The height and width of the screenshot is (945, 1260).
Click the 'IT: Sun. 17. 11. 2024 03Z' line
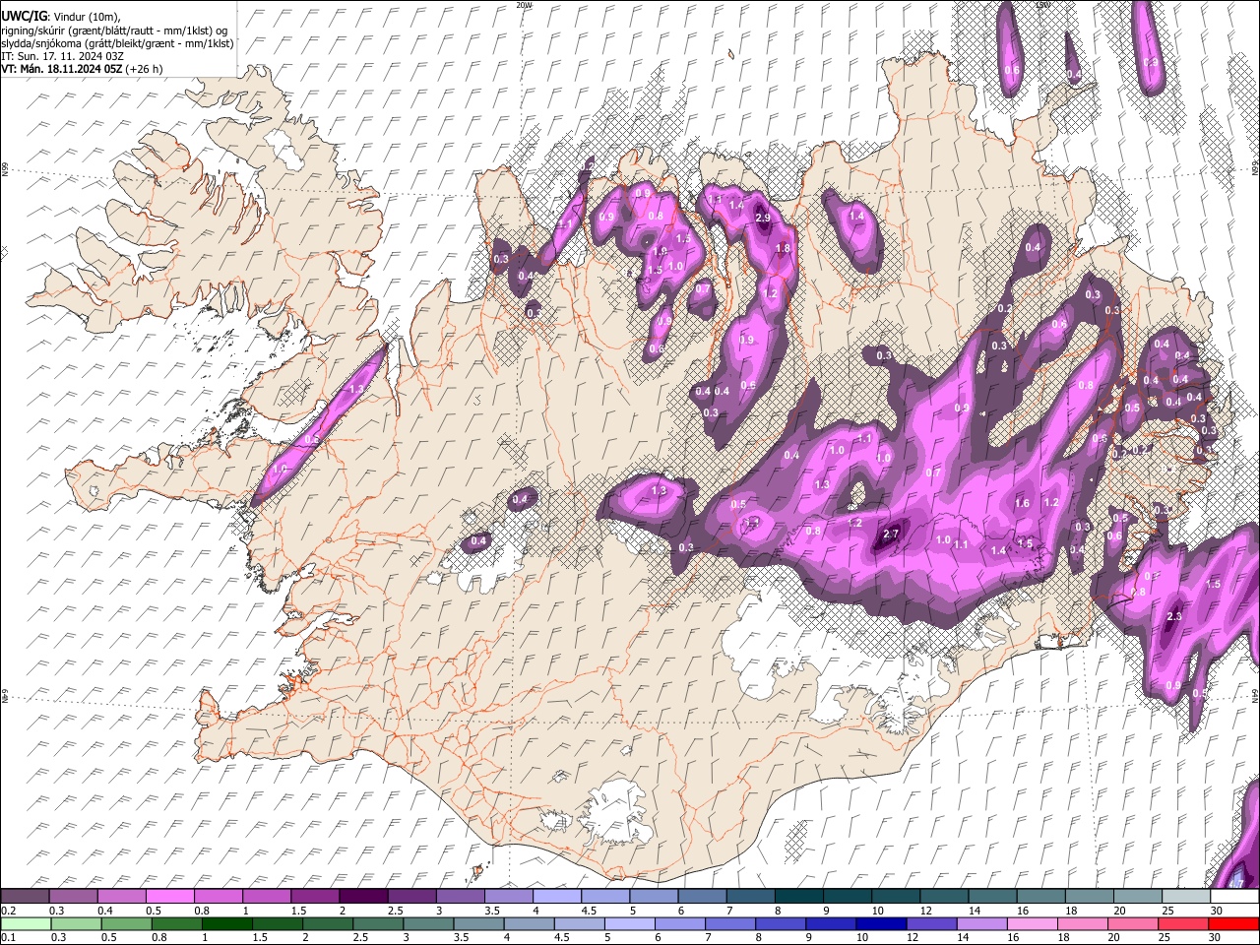[62, 56]
